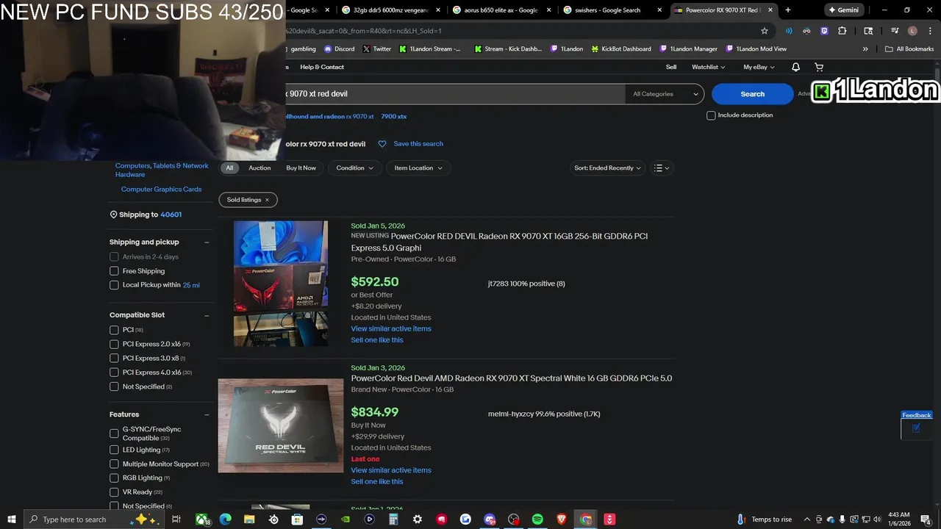Expand the Watchlist menu
This screenshot has width=941, height=529.
pos(708,67)
